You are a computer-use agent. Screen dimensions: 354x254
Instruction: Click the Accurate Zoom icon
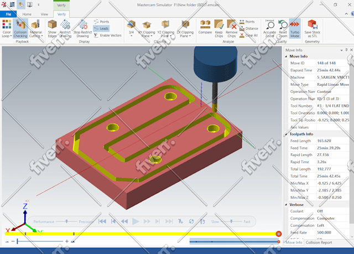269,24
